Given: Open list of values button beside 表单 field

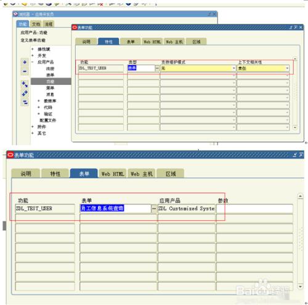Looking at the screenshot, I should 154,208.
